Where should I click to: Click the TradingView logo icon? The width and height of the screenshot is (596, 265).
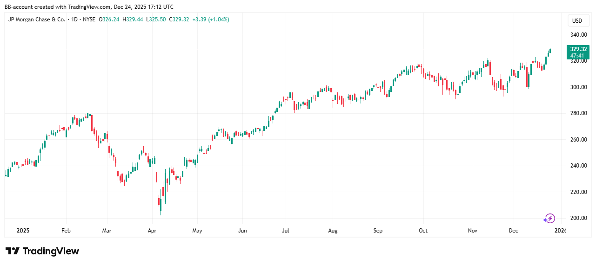coord(13,251)
